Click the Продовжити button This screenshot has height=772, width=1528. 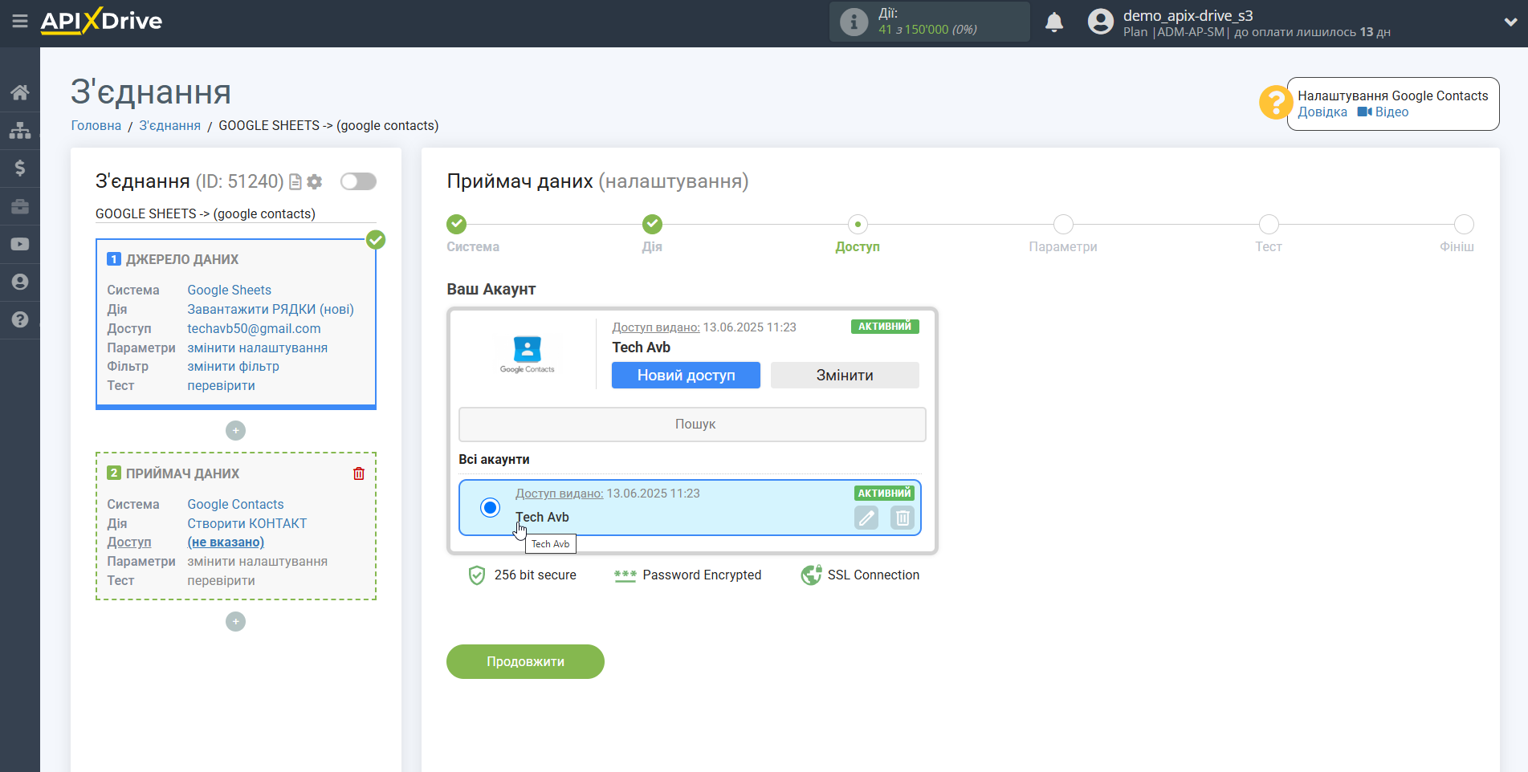click(x=525, y=662)
